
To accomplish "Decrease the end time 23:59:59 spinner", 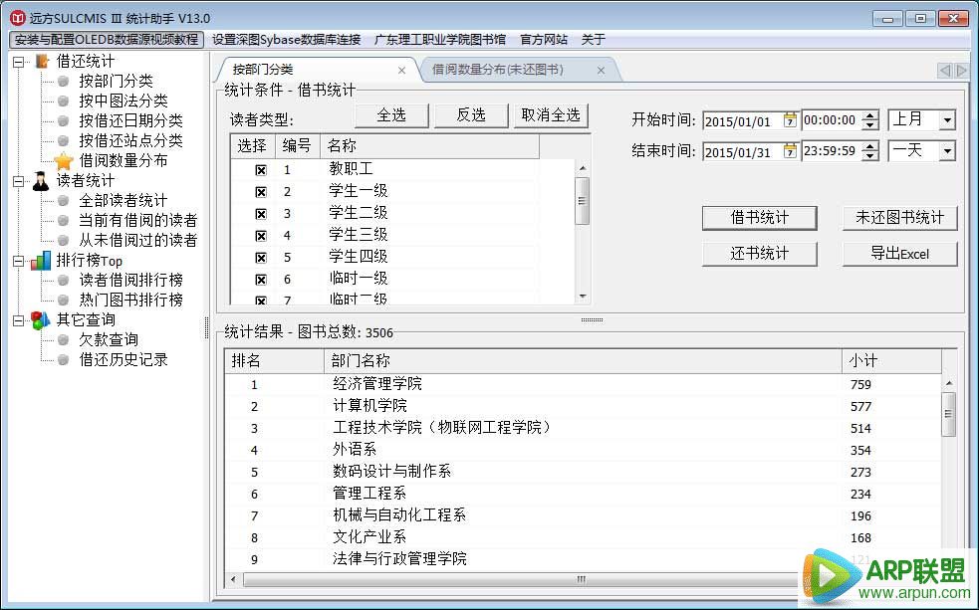I will [869, 156].
